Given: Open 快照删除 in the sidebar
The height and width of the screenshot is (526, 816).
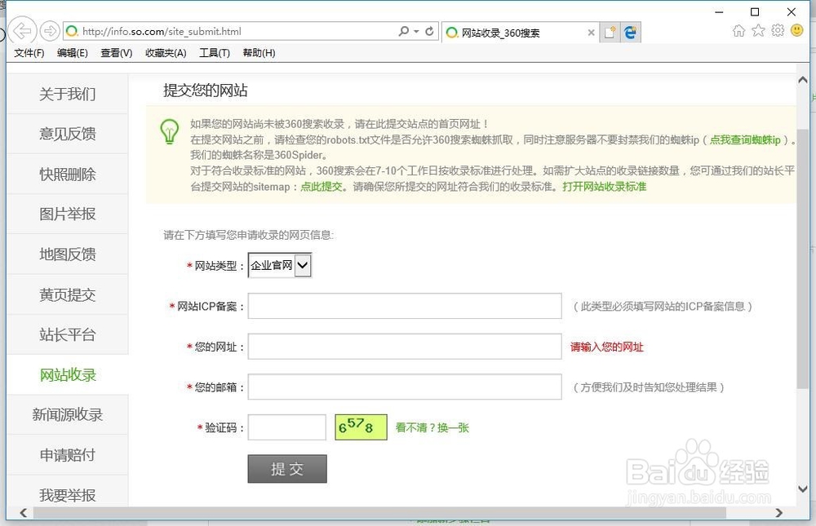Looking at the screenshot, I should [x=68, y=175].
